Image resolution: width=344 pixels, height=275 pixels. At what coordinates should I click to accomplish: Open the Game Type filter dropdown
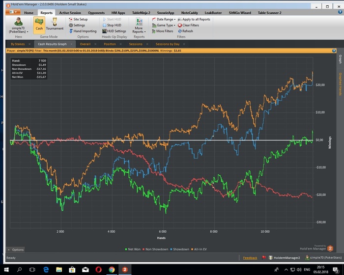(x=164, y=25)
